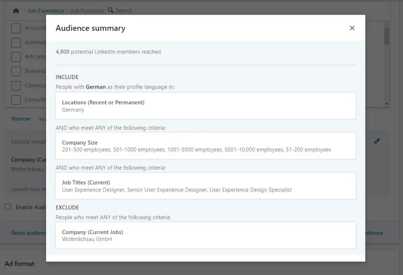This screenshot has width=403, height=275.
Task: Select the Germany location value
Action: tap(73, 110)
